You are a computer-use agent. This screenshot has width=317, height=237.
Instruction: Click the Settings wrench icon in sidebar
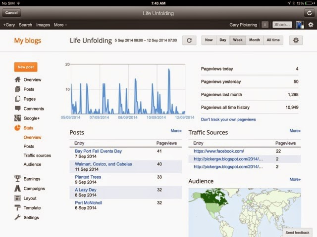[x=18, y=217]
